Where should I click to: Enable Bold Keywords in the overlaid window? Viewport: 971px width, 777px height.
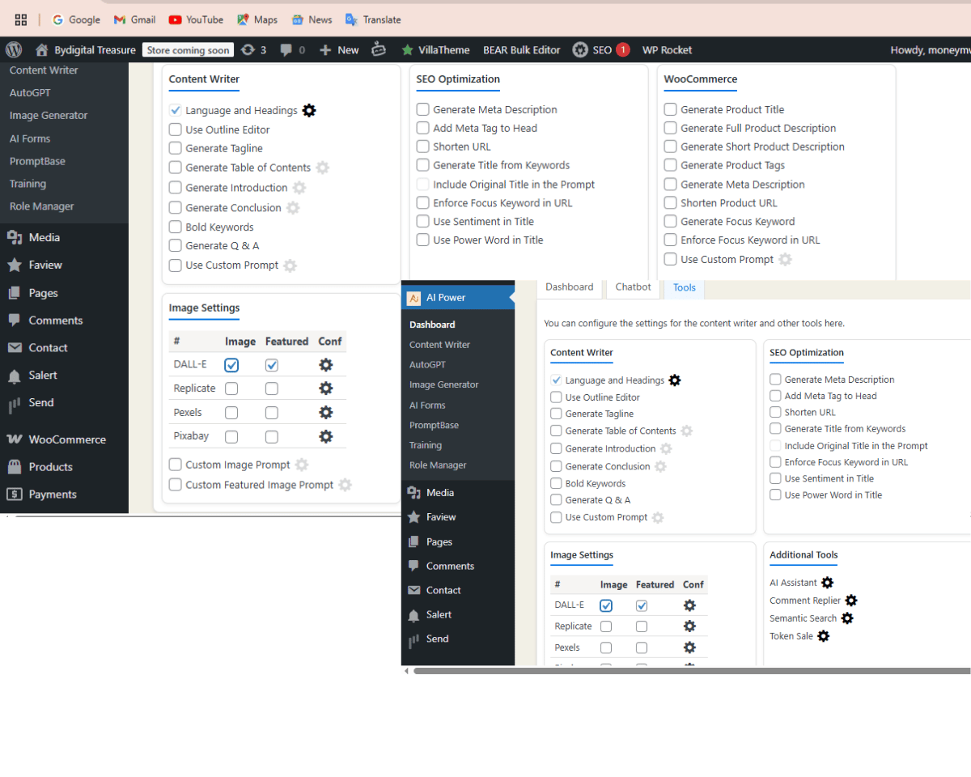556,483
